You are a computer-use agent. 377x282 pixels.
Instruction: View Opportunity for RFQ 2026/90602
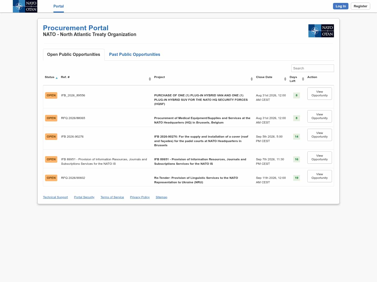(x=320, y=176)
